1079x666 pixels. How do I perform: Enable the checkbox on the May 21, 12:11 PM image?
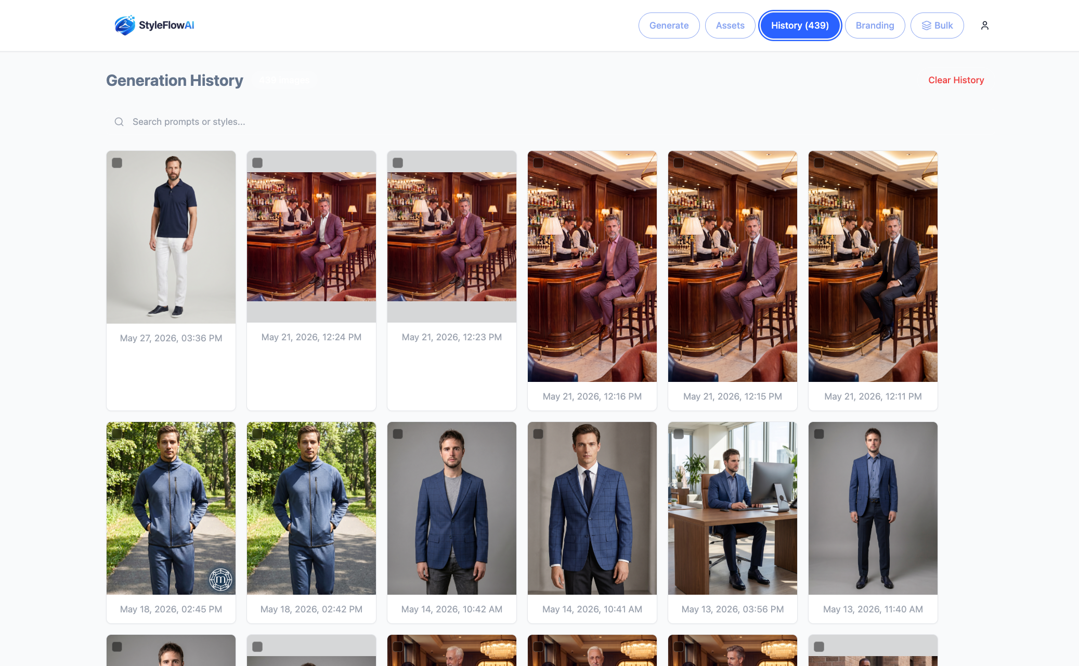tap(819, 163)
